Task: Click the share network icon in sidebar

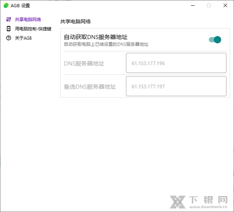Action: (x=9, y=19)
